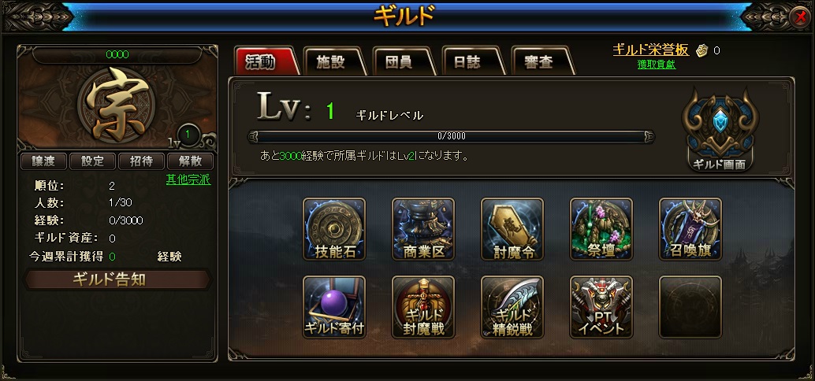
Task: Open the ギルド画面 emblem icon
Action: click(x=720, y=131)
